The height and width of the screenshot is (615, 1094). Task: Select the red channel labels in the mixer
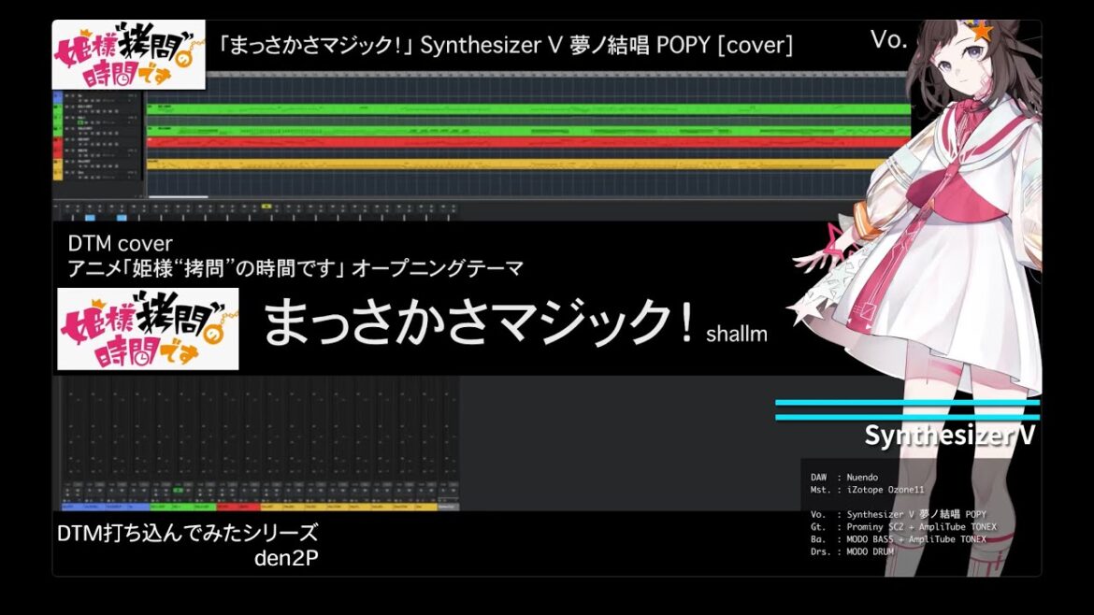[238, 507]
